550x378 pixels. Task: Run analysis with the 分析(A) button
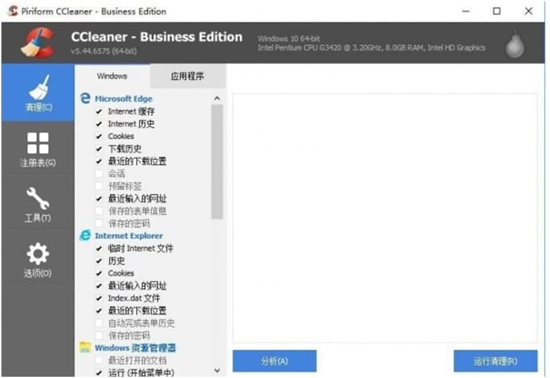274,361
